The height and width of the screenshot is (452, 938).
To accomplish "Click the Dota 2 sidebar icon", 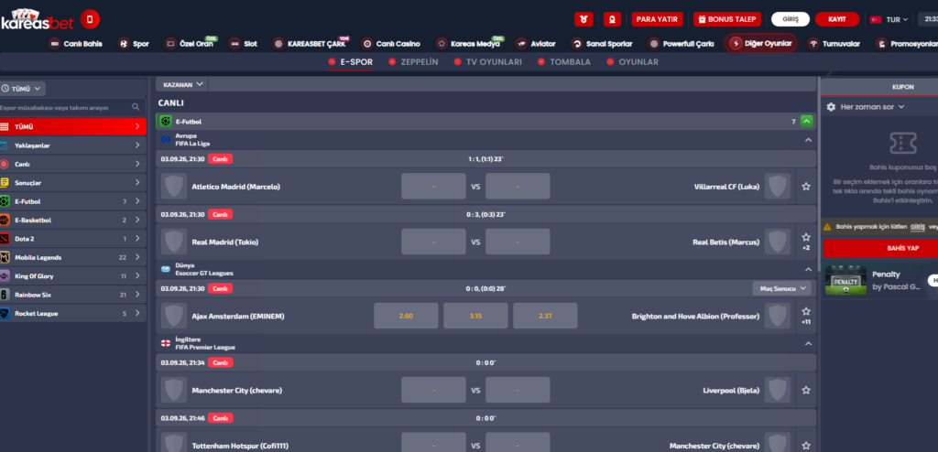I will (x=5, y=239).
